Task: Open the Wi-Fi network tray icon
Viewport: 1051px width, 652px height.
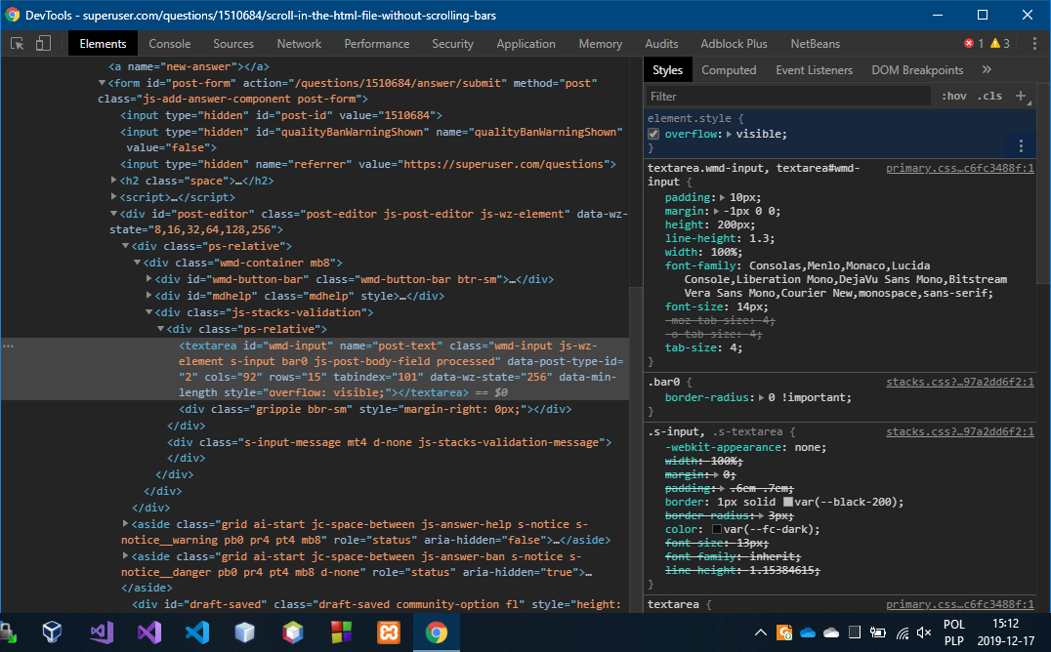Action: (x=903, y=632)
